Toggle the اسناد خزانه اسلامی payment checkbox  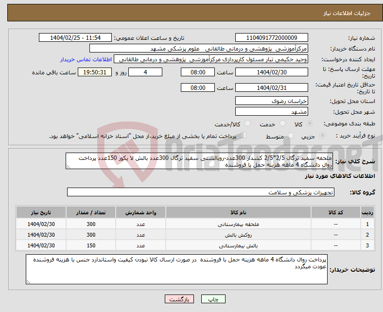point(244,135)
